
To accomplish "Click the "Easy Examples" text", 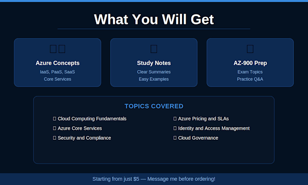I will click(154, 79).
